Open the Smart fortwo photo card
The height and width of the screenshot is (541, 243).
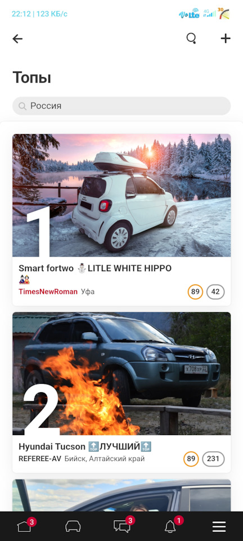point(121,196)
